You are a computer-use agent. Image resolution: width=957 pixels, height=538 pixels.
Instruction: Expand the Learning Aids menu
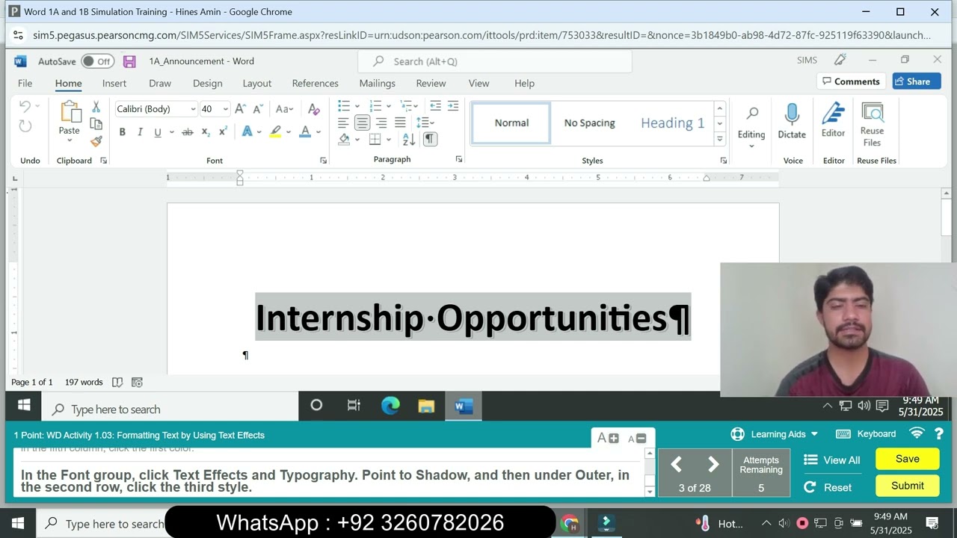pos(775,434)
